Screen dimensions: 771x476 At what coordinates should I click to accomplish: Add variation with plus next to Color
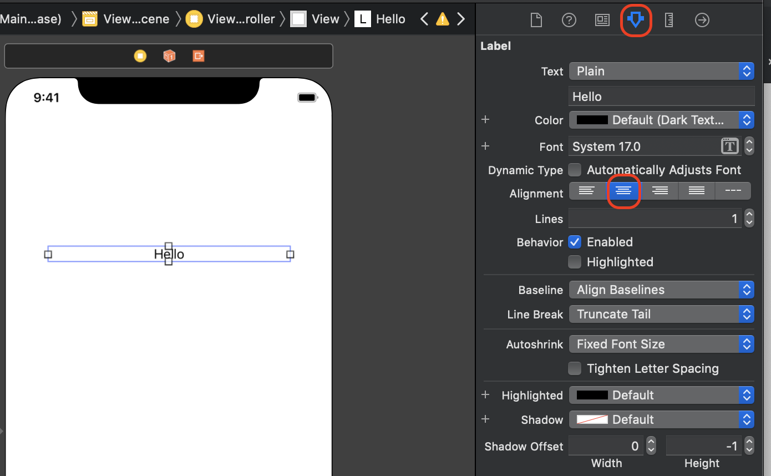coord(485,119)
